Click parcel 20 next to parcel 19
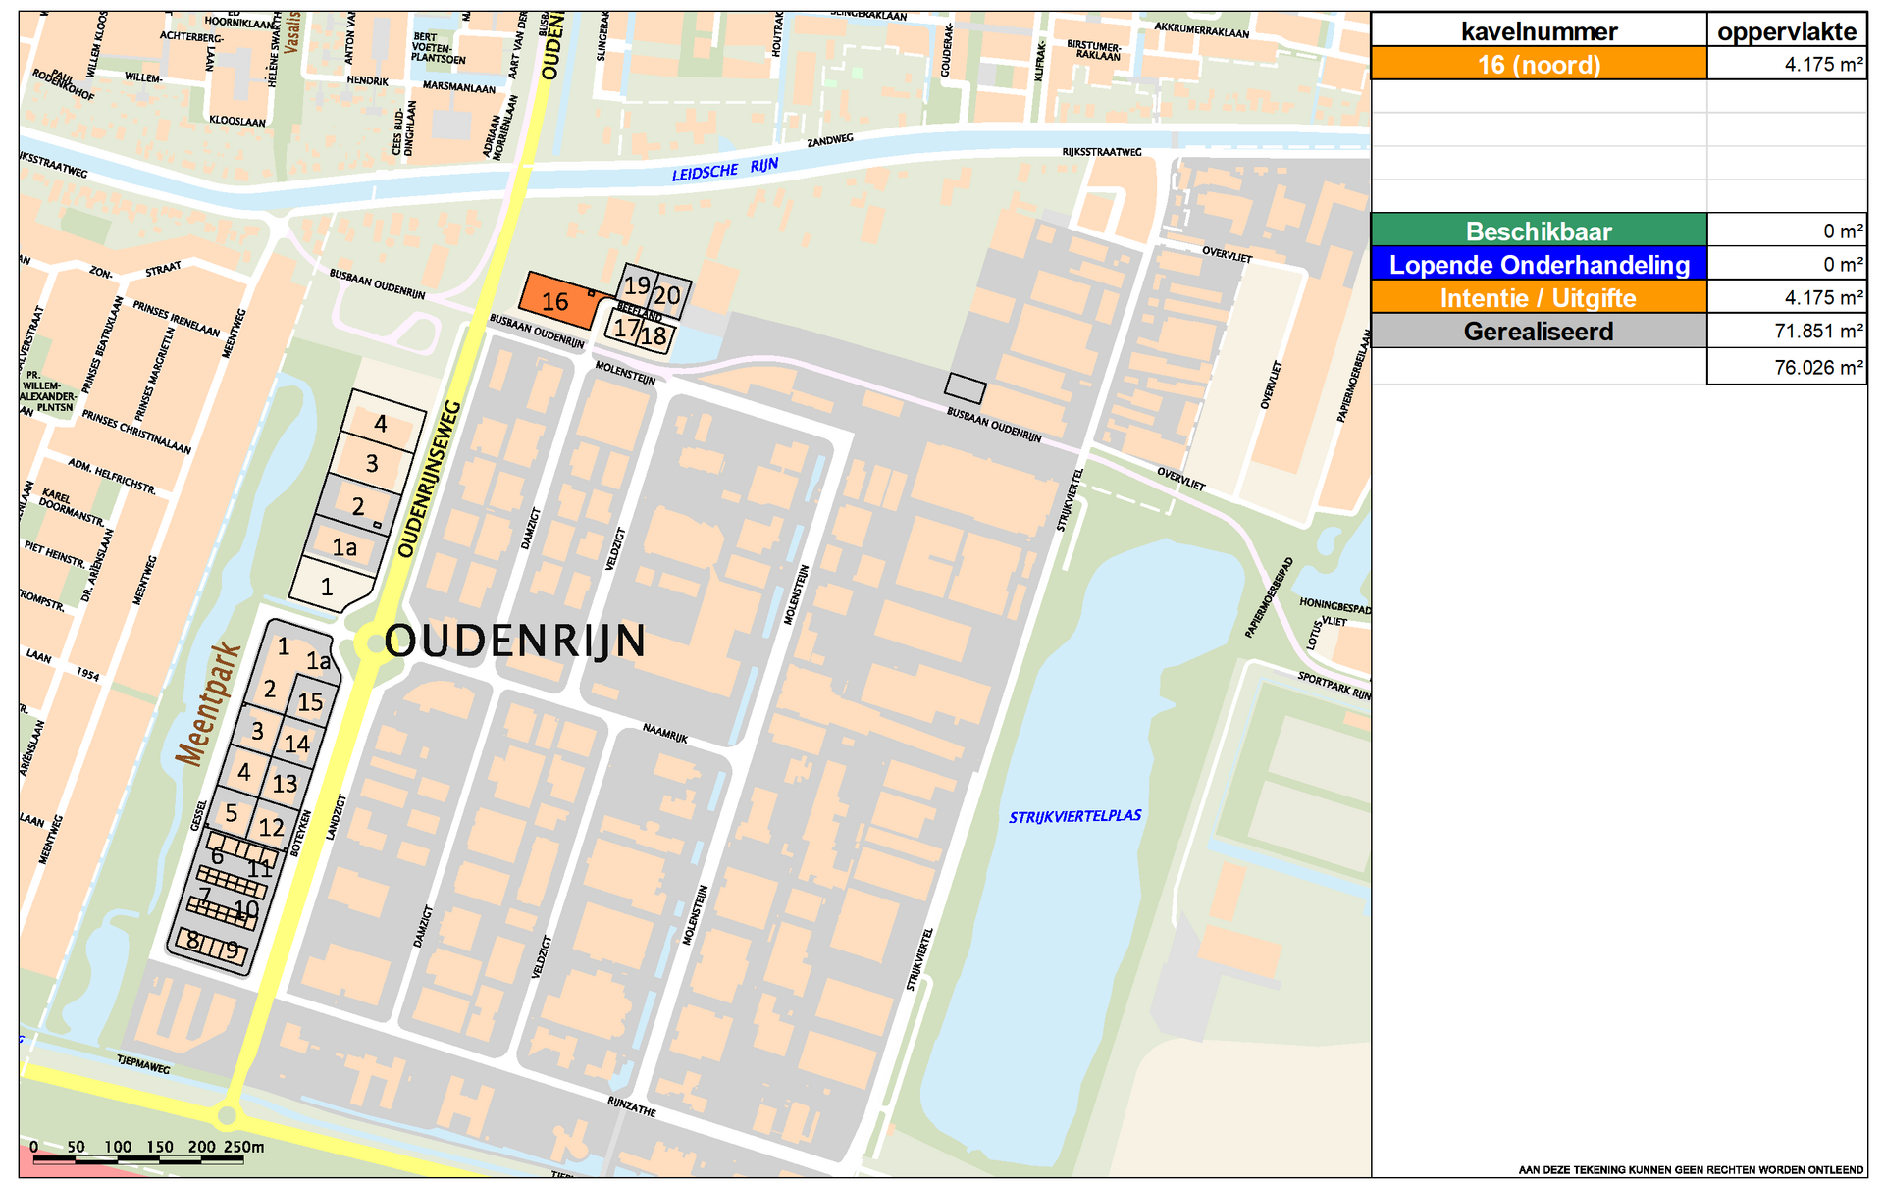The height and width of the screenshot is (1181, 1883). pyautogui.click(x=668, y=295)
